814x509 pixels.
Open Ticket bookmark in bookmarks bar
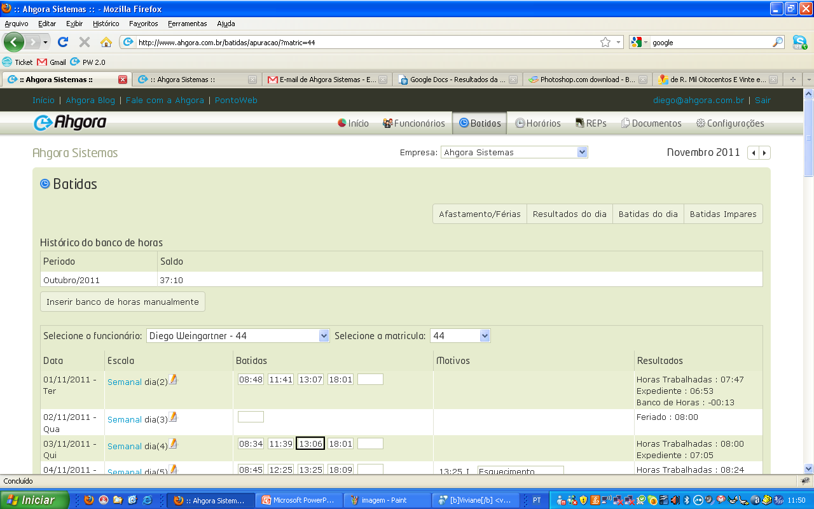coord(18,62)
